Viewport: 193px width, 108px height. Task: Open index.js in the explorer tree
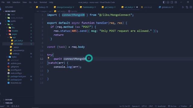(16, 54)
